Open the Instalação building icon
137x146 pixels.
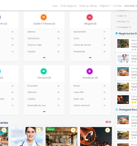[x=90, y=71]
